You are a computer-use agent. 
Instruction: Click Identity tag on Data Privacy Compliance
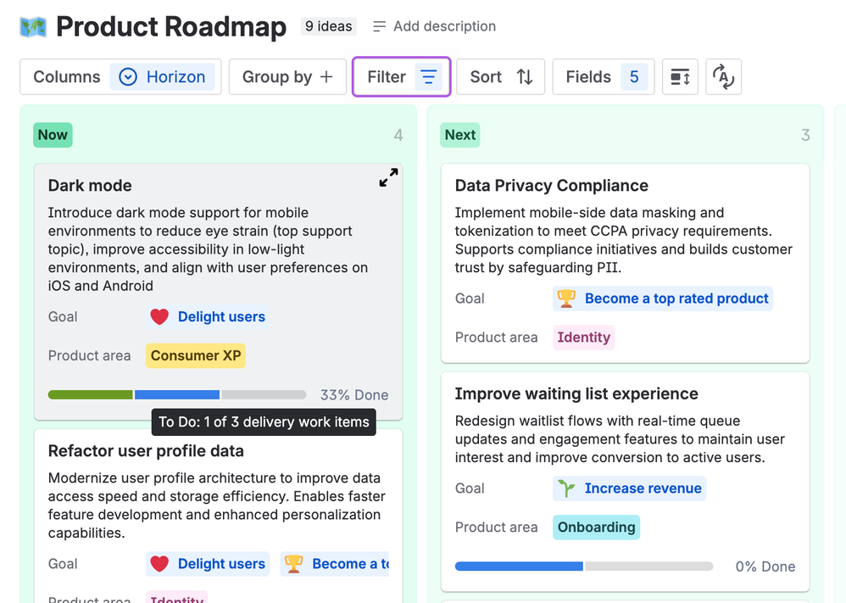click(x=584, y=338)
